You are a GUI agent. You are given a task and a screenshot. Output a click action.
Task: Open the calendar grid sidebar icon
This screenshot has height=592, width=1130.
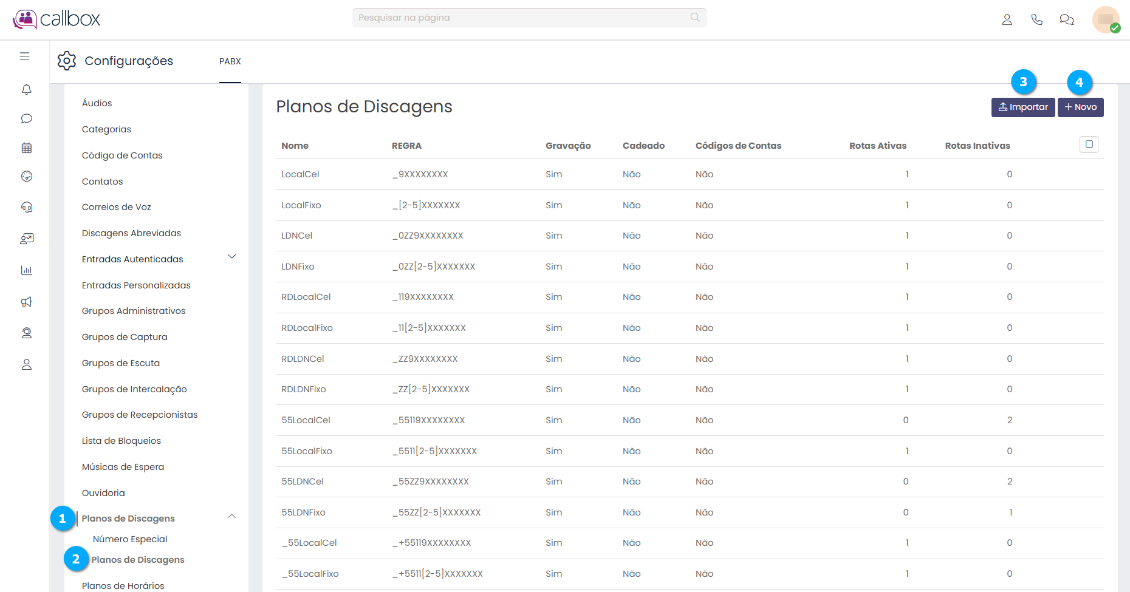point(26,148)
